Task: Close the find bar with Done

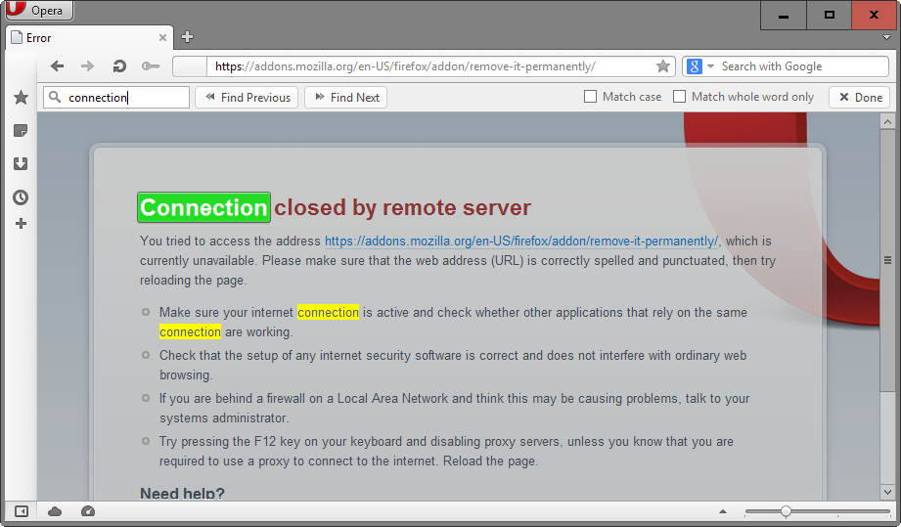Action: coord(860,98)
